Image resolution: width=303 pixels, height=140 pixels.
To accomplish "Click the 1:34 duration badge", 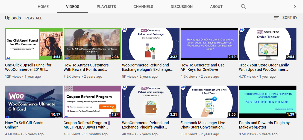I will [115, 115].
